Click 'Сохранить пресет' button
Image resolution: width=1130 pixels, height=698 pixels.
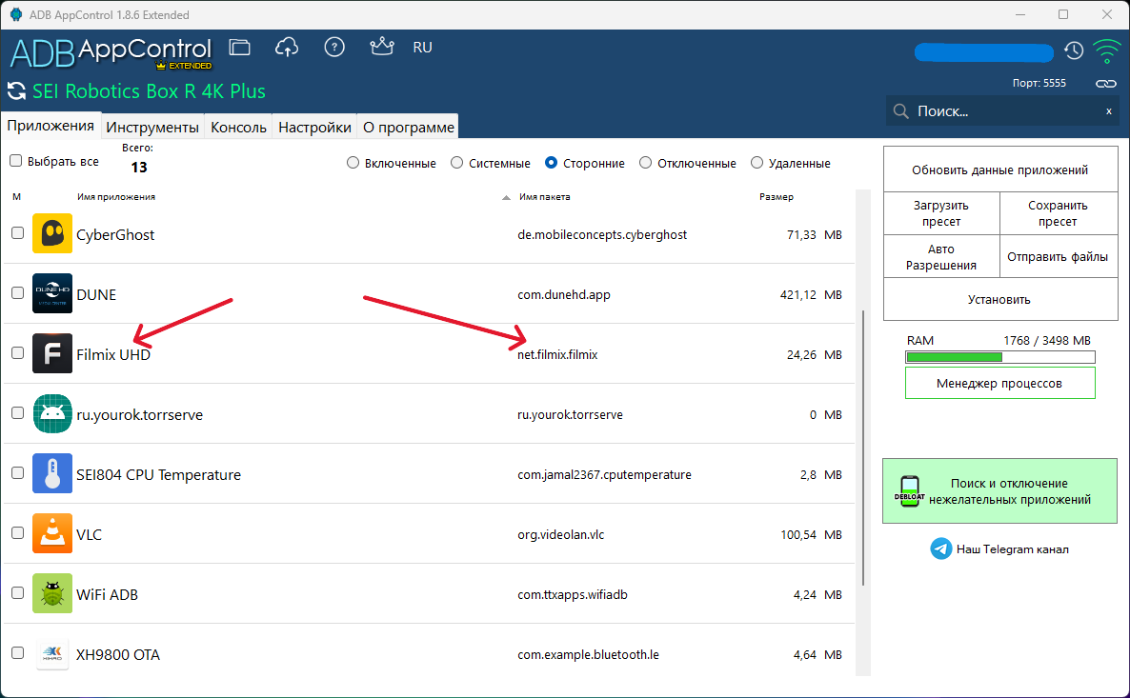click(1058, 213)
